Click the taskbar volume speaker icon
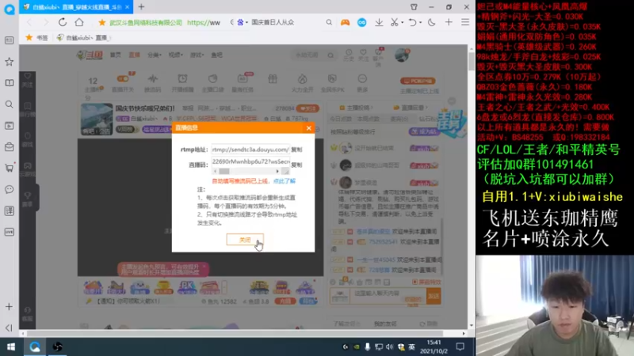634x356 pixels. [389, 347]
